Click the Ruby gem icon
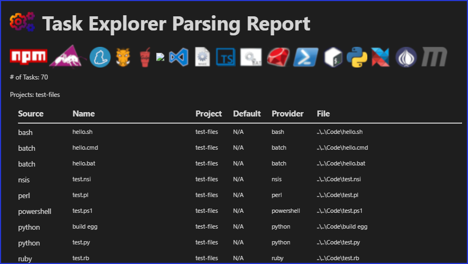 pyautogui.click(x=278, y=57)
